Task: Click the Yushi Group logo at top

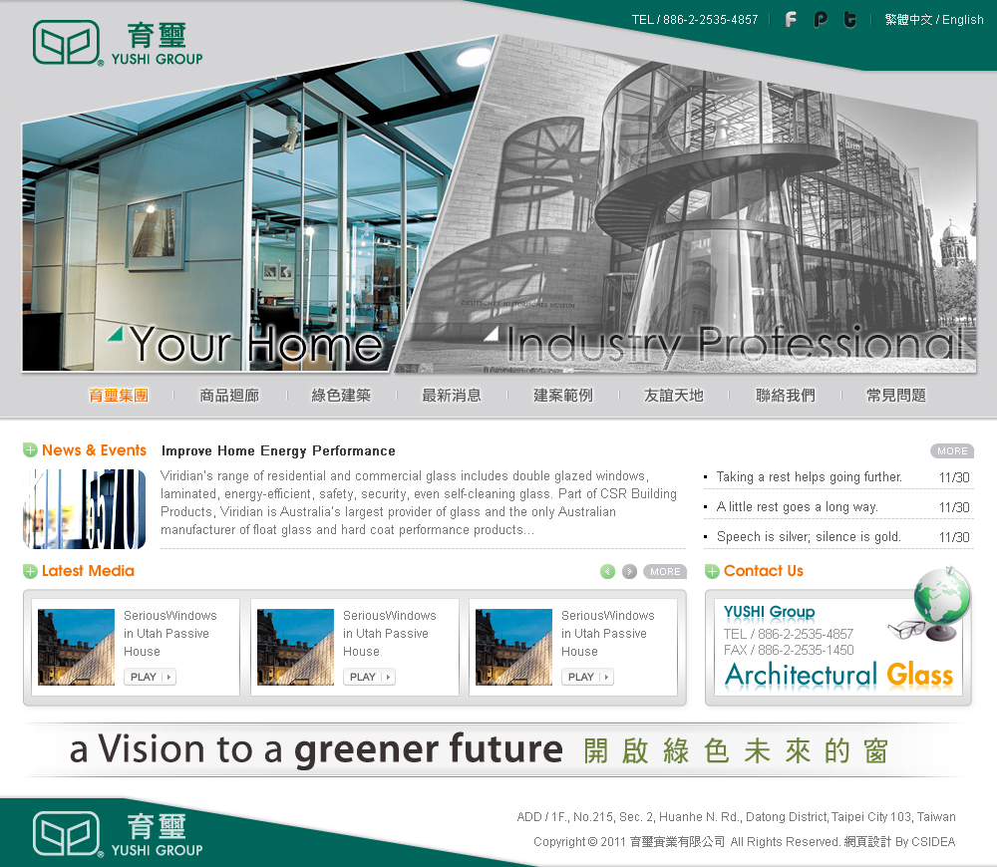Action: coord(118,43)
